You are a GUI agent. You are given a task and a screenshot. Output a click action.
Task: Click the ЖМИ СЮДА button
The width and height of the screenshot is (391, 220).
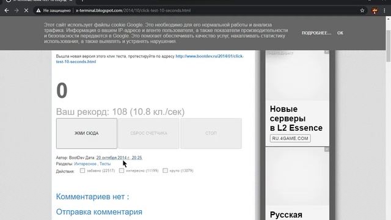87,133
